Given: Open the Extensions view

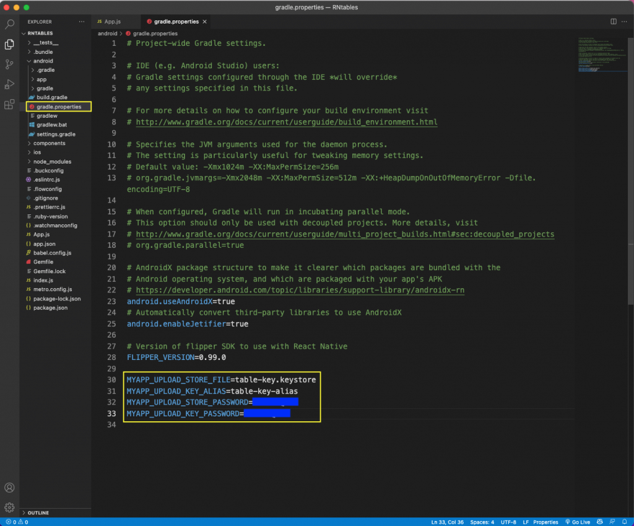Looking at the screenshot, I should [x=9, y=104].
